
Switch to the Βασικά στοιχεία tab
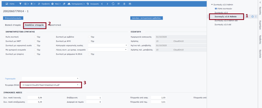pyautogui.click(x=13, y=25)
